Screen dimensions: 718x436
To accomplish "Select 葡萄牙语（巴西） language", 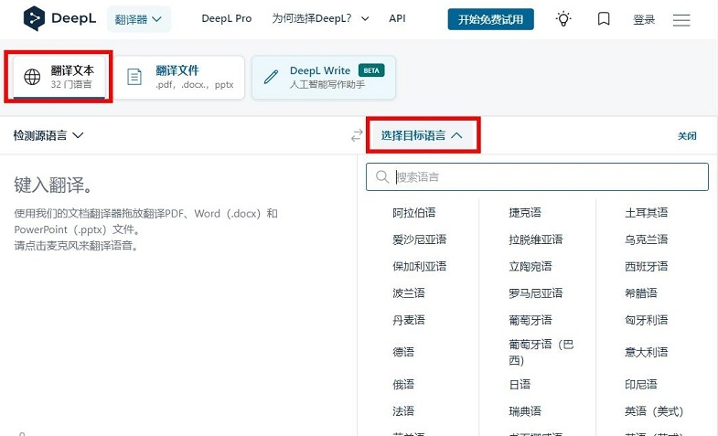I will point(541,352).
